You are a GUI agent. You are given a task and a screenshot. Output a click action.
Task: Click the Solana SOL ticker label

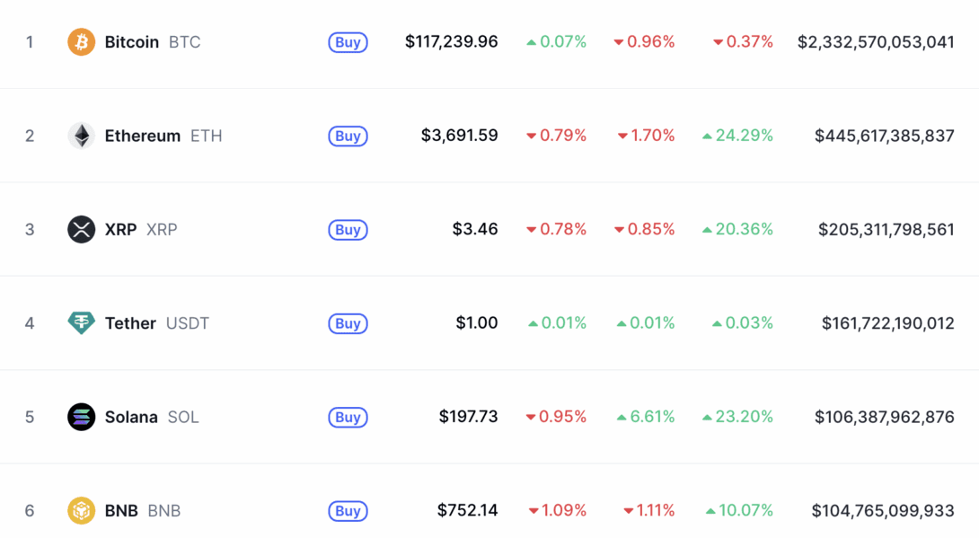tap(183, 417)
